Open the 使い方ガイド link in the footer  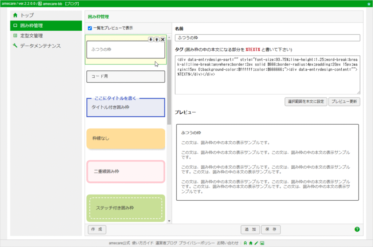click(x=143, y=243)
